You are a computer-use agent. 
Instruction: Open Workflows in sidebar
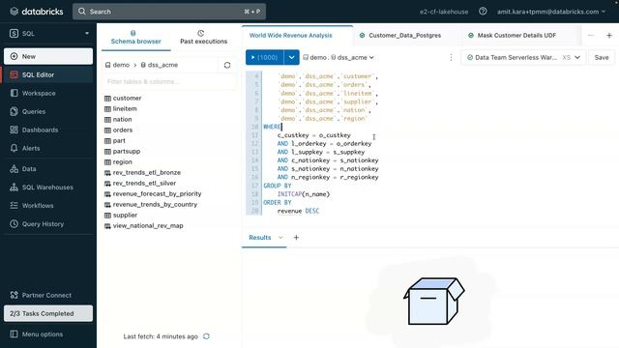[x=48, y=206]
